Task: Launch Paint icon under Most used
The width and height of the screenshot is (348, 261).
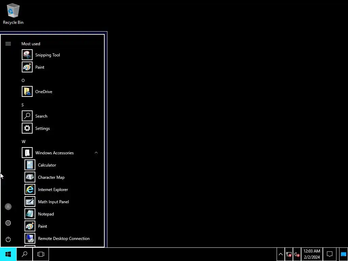Action: pos(27,67)
